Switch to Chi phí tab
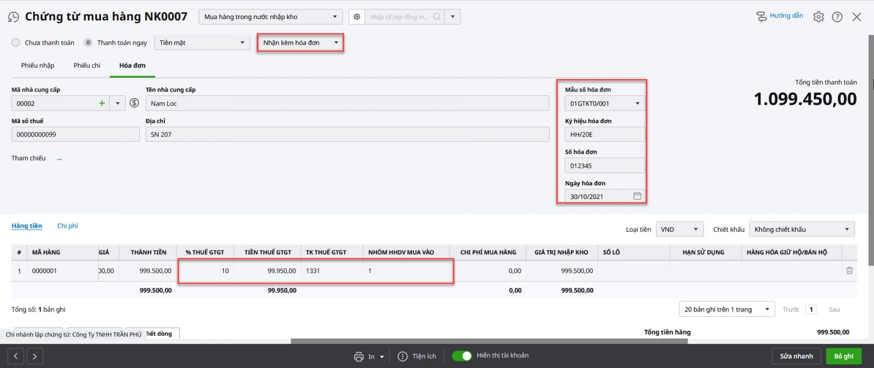 point(67,226)
